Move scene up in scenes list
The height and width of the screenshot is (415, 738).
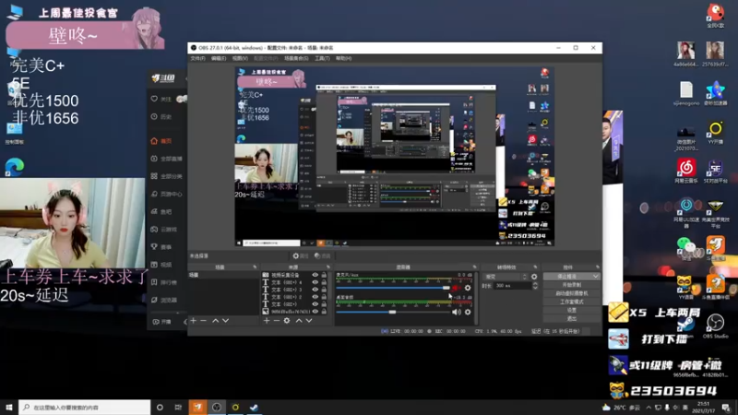pos(215,320)
